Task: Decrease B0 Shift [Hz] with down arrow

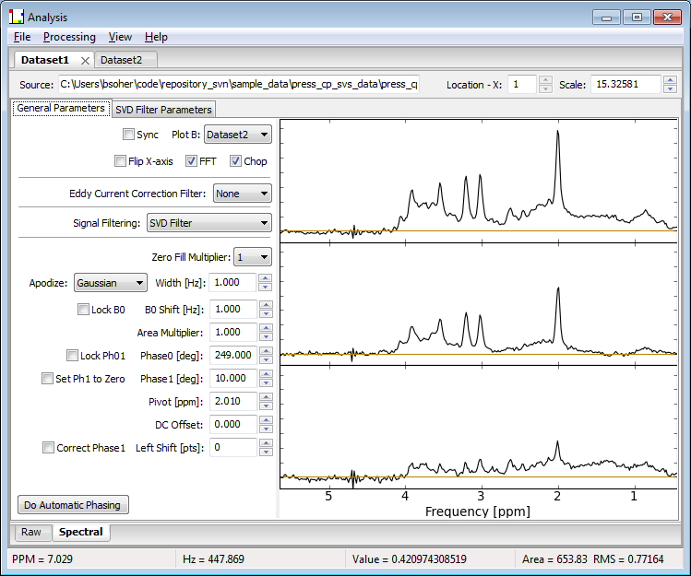Action: point(266,313)
